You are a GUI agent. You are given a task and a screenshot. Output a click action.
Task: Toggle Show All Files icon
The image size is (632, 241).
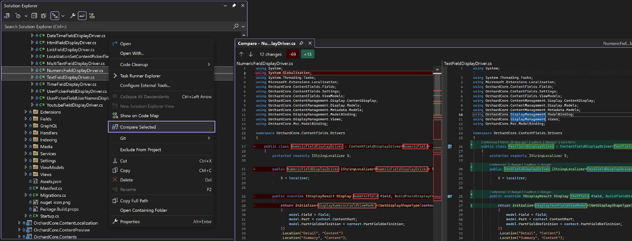pyautogui.click(x=43, y=16)
